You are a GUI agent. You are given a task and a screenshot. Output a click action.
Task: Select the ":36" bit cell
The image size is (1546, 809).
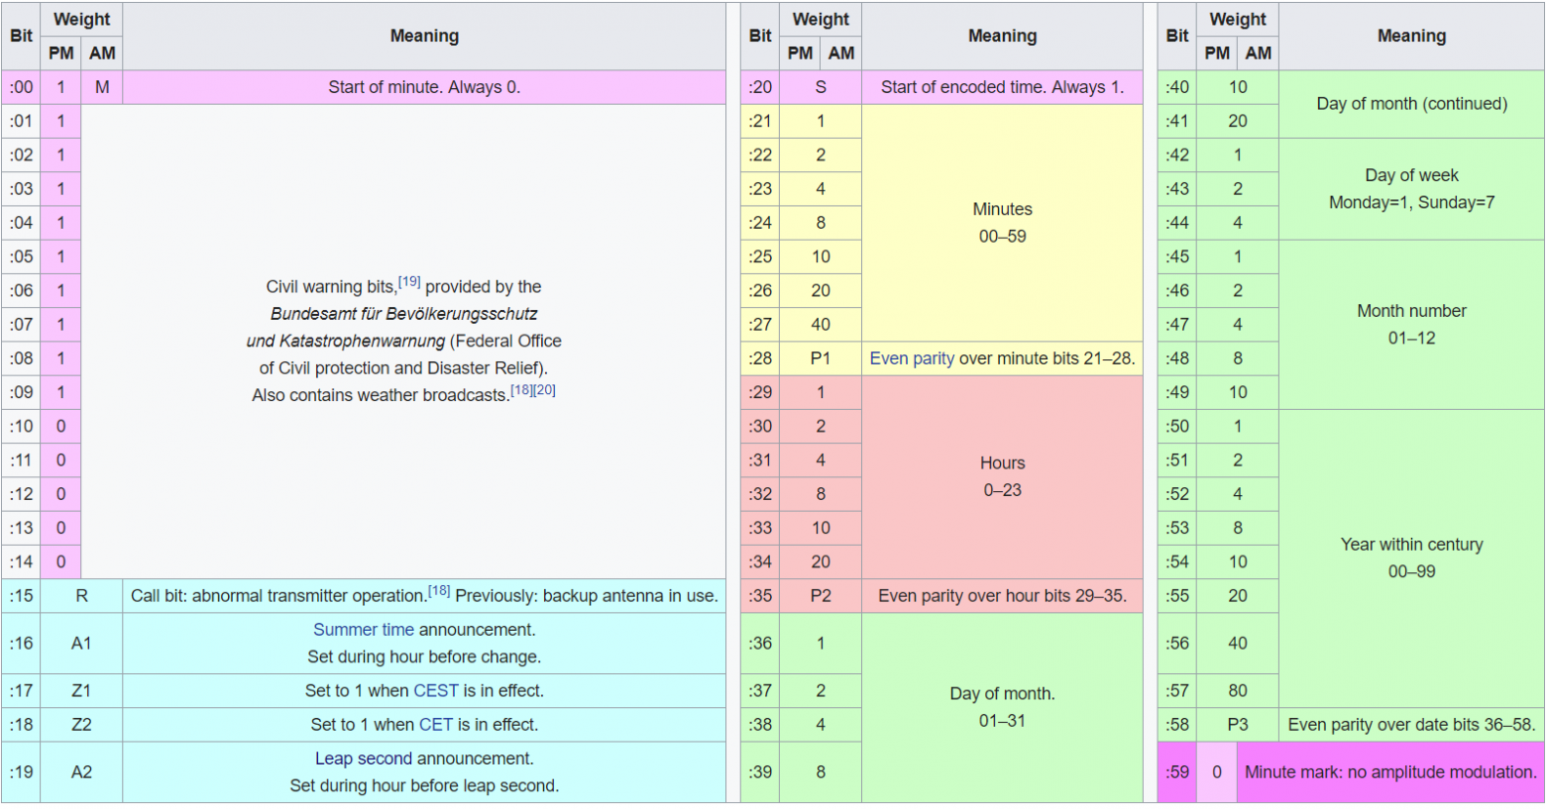(760, 644)
